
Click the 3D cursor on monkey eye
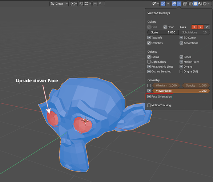85,121
